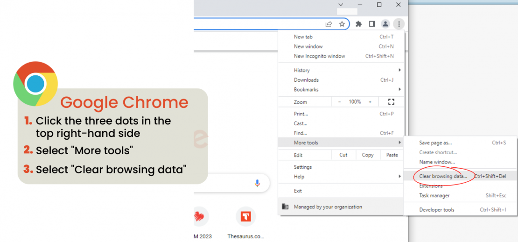Bookmark this page with the star icon

click(342, 24)
